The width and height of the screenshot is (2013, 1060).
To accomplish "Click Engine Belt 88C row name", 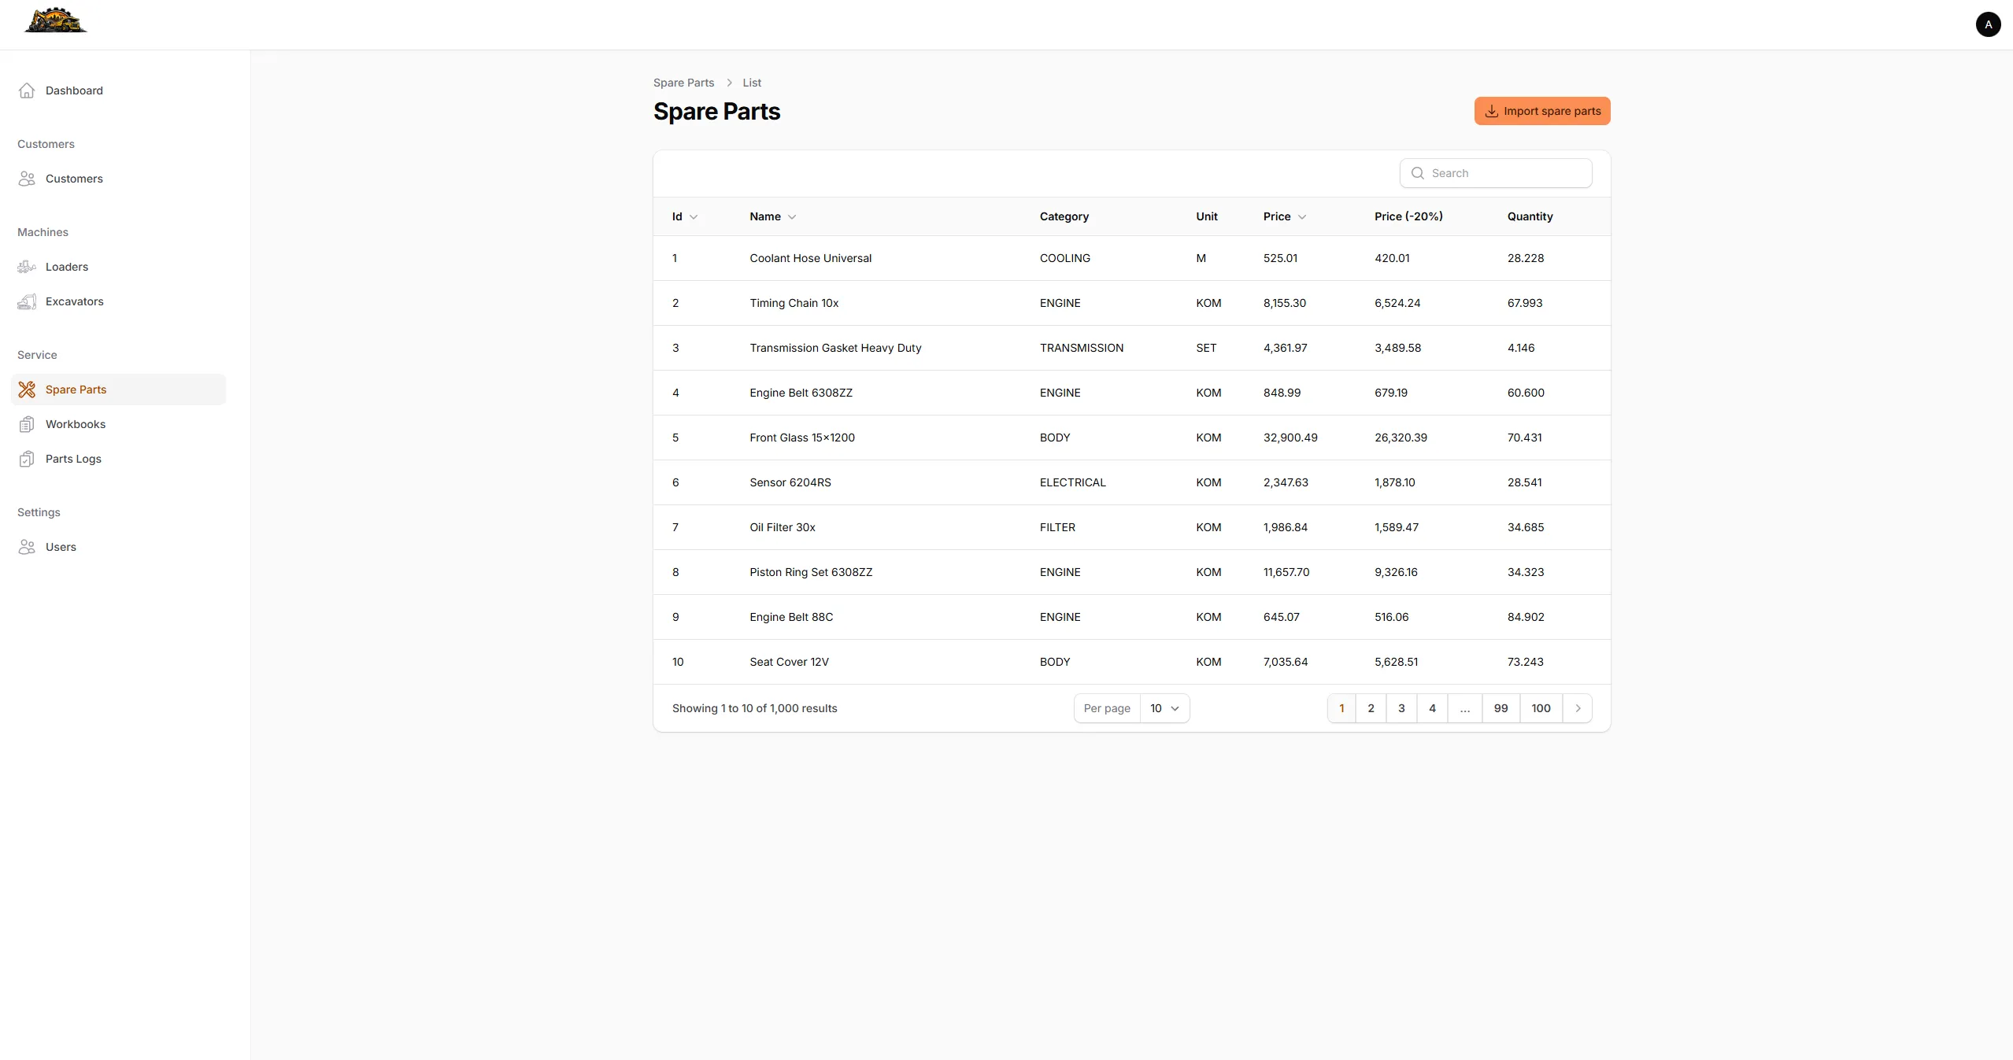I will pos(791,617).
